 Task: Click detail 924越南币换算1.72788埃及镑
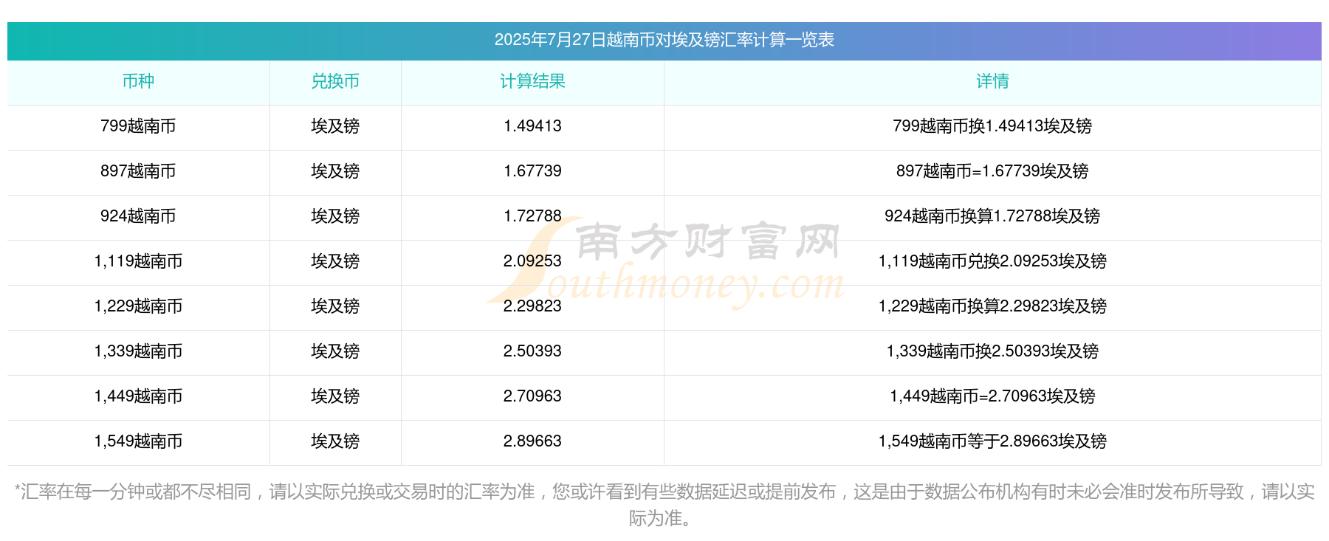point(992,216)
